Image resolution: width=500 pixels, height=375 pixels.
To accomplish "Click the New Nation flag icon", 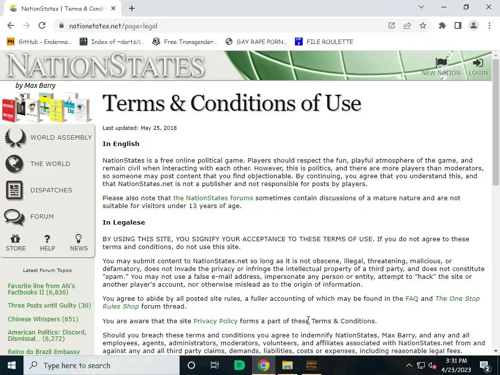I will pos(441,63).
